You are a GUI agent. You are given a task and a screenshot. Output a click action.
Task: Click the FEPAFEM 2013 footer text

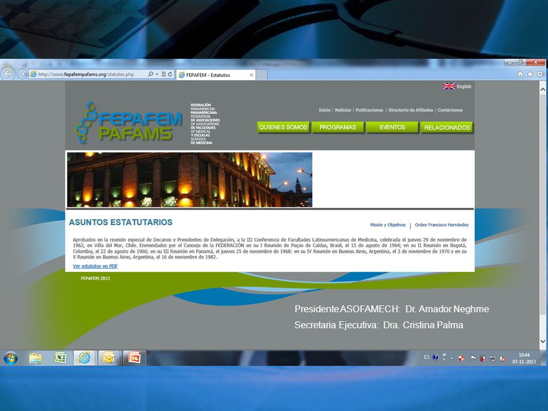[x=95, y=279]
